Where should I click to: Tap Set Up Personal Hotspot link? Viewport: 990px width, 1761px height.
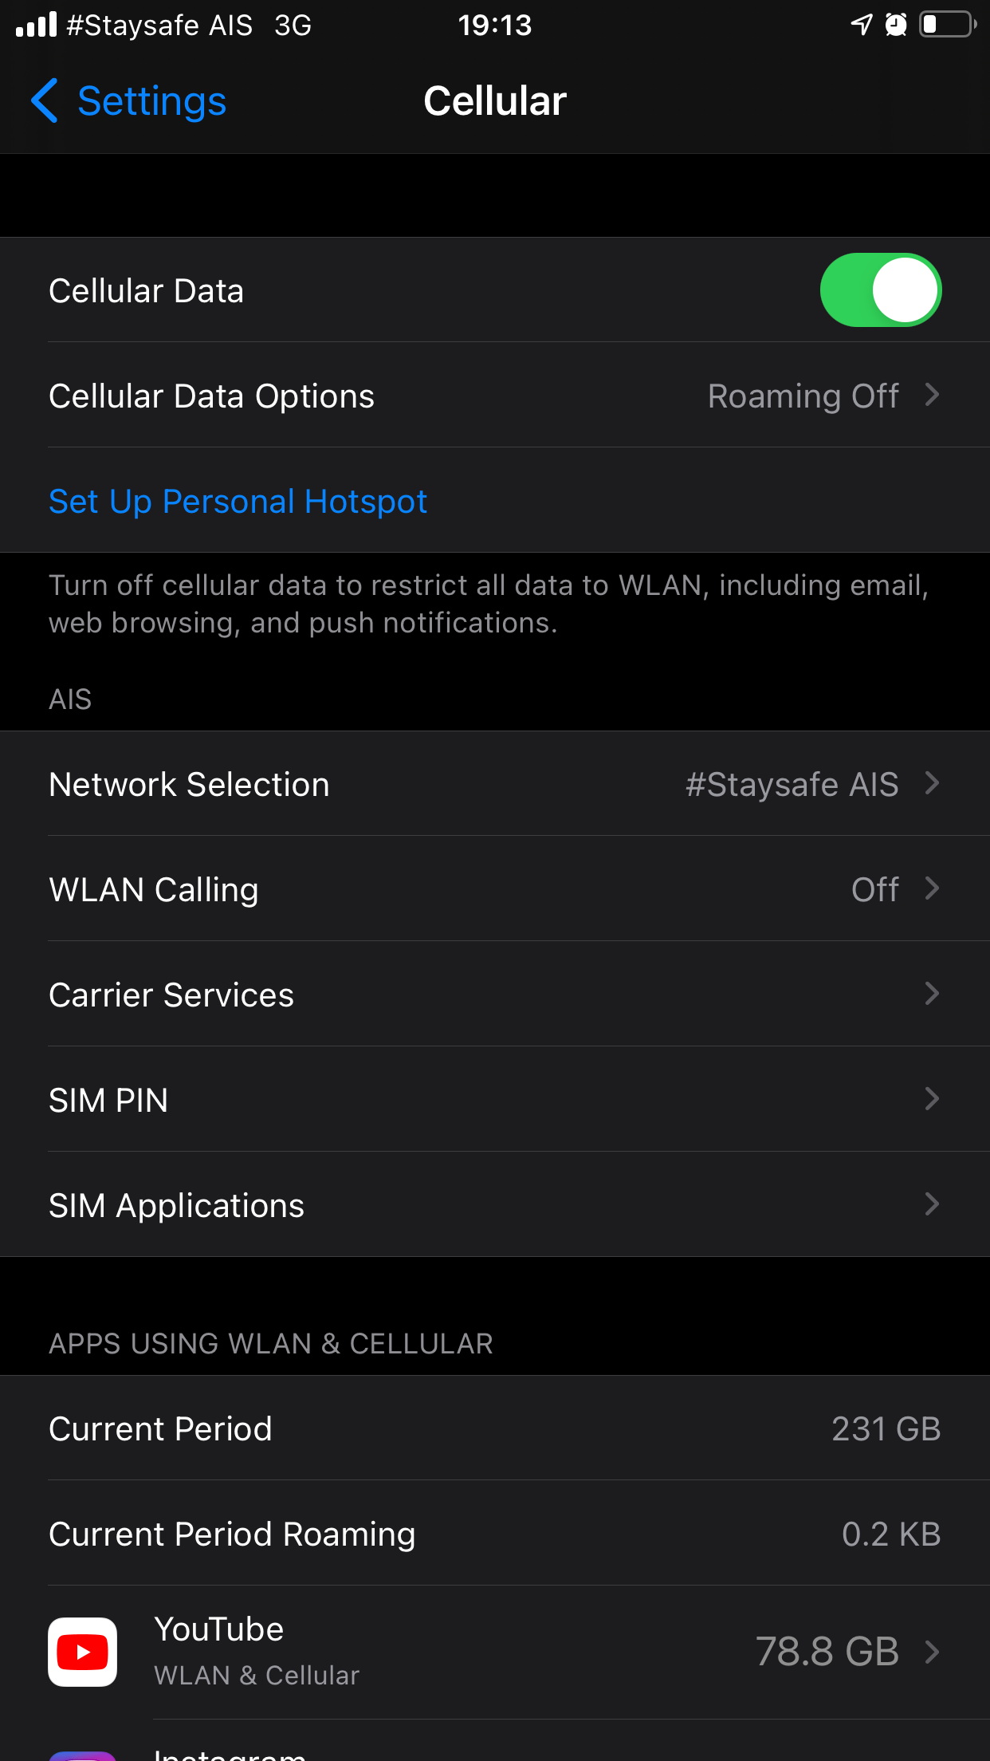click(238, 502)
